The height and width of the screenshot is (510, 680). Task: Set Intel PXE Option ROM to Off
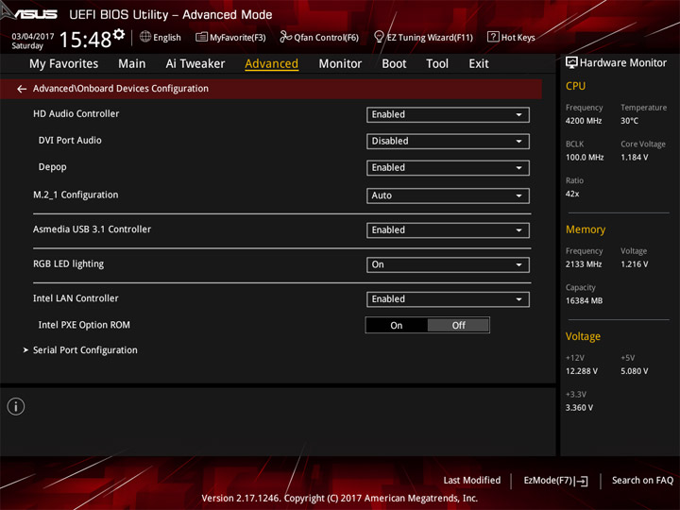point(458,325)
